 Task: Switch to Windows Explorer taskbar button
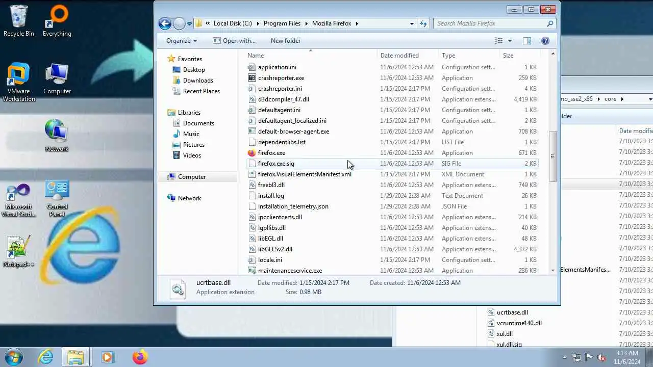click(76, 357)
